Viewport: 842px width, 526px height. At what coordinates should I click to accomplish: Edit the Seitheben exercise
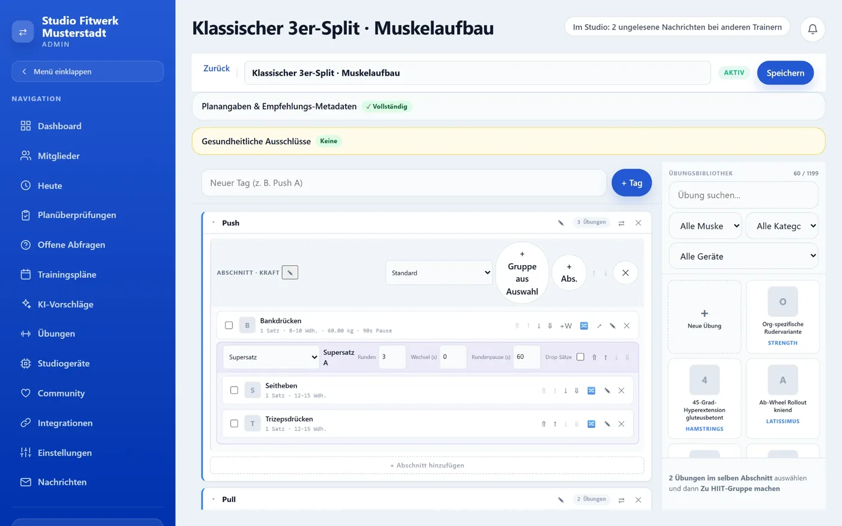click(607, 391)
